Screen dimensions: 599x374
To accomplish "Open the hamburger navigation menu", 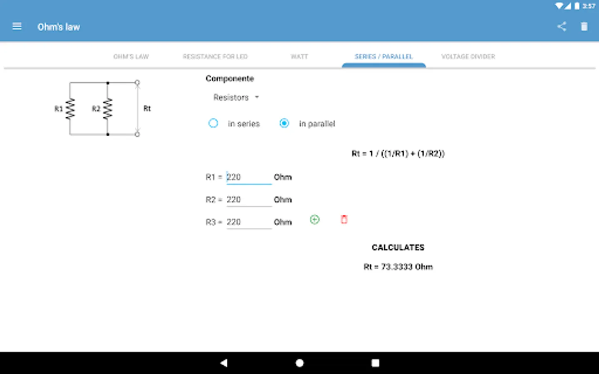I will tap(17, 27).
